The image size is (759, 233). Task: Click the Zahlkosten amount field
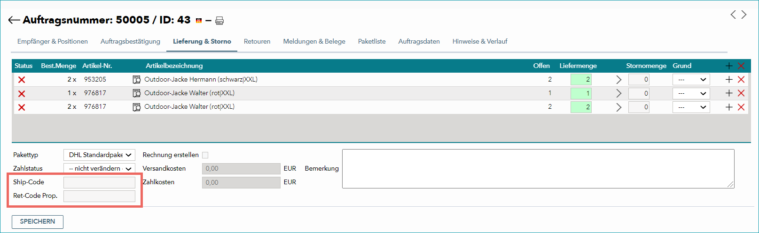(241, 182)
